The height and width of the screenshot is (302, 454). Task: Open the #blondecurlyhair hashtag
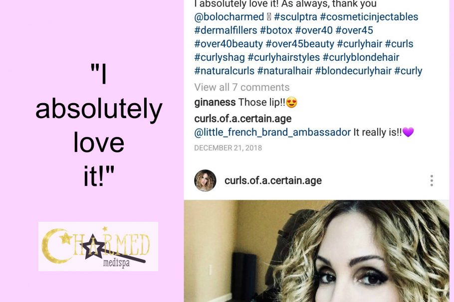353,71
